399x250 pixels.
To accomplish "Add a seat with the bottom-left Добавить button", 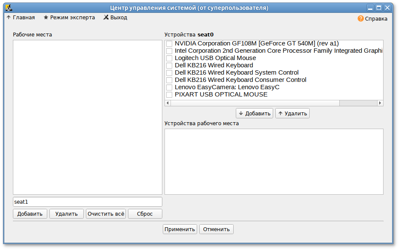I will 30,214.
